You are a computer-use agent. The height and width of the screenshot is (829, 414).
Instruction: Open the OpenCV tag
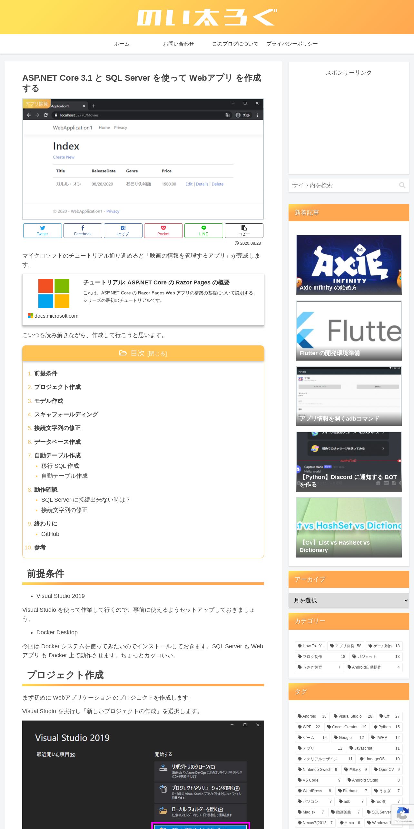tap(387, 770)
